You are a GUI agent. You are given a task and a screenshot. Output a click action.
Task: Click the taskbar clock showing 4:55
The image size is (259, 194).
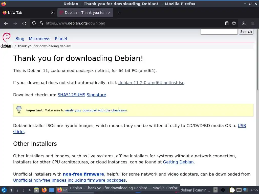(254, 190)
